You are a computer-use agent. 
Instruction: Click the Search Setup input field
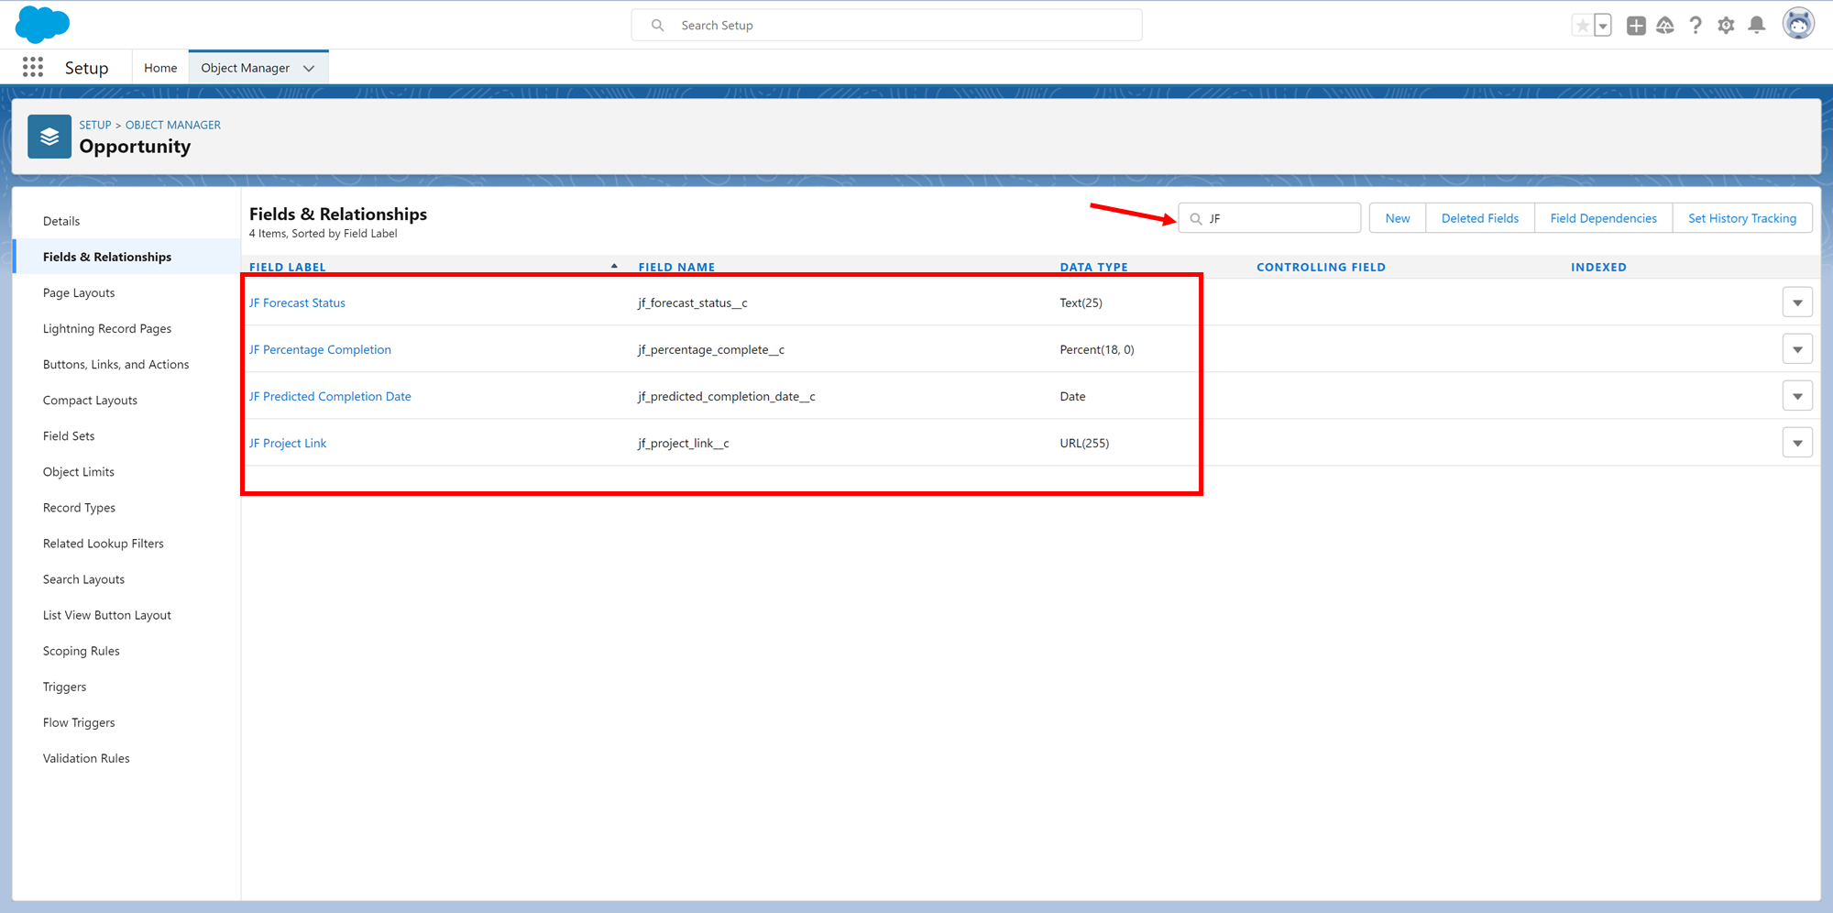[x=898, y=26]
